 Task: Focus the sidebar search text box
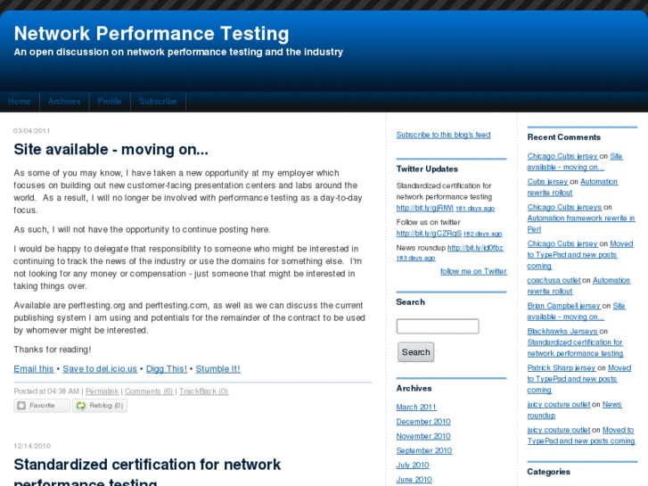438,326
